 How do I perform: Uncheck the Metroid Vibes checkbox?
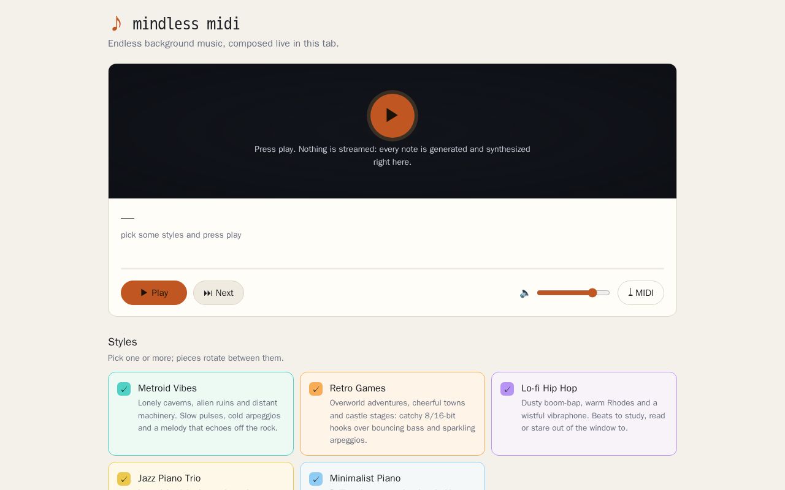124,389
